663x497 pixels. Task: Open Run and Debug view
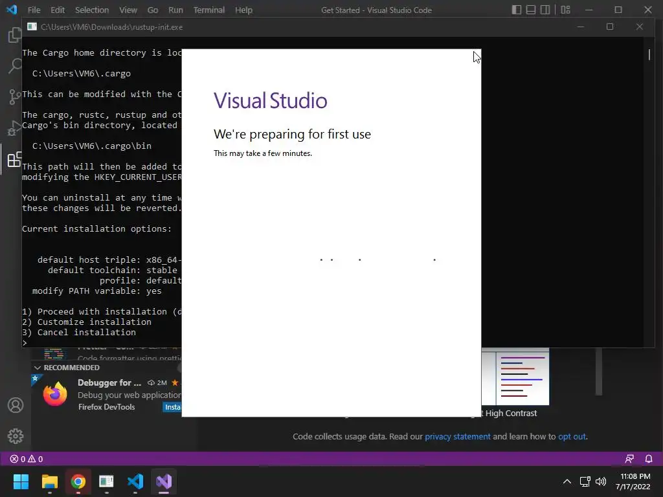tap(15, 128)
